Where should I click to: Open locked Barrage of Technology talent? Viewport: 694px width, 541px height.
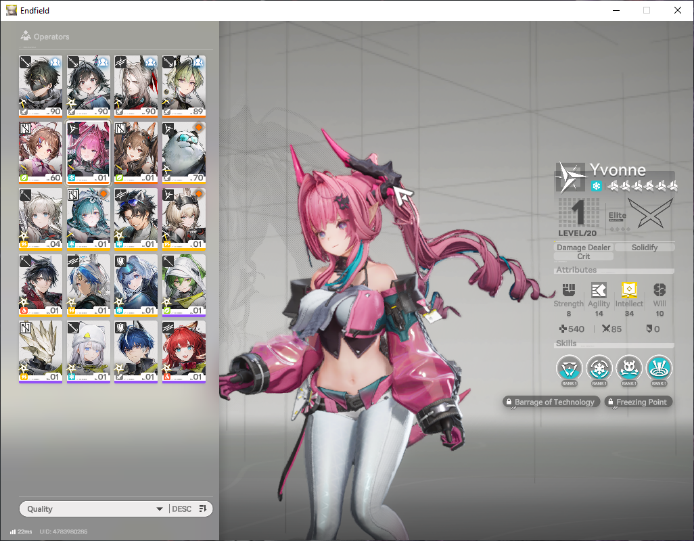click(551, 402)
